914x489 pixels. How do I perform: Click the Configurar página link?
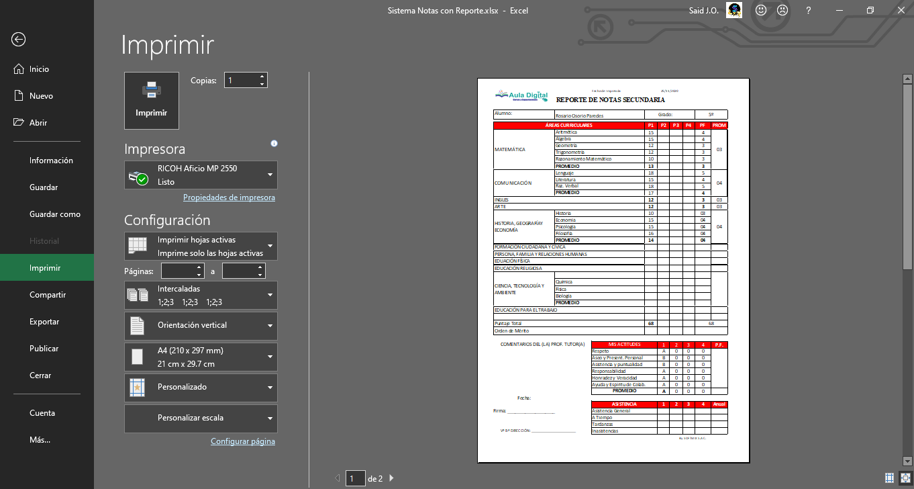242,441
